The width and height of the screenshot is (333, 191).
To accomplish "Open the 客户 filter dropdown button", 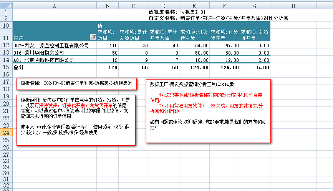I will tap(93, 37).
